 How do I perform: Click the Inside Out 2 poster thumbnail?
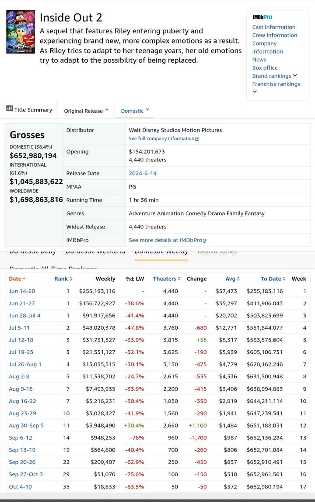(21, 32)
